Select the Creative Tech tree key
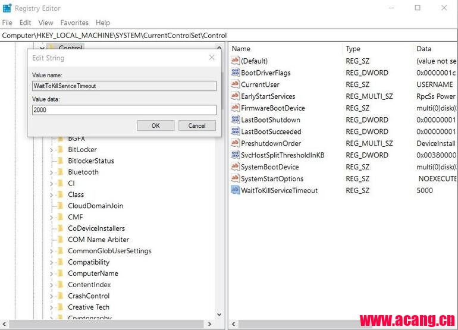The width and height of the screenshot is (458, 330). coord(89,307)
